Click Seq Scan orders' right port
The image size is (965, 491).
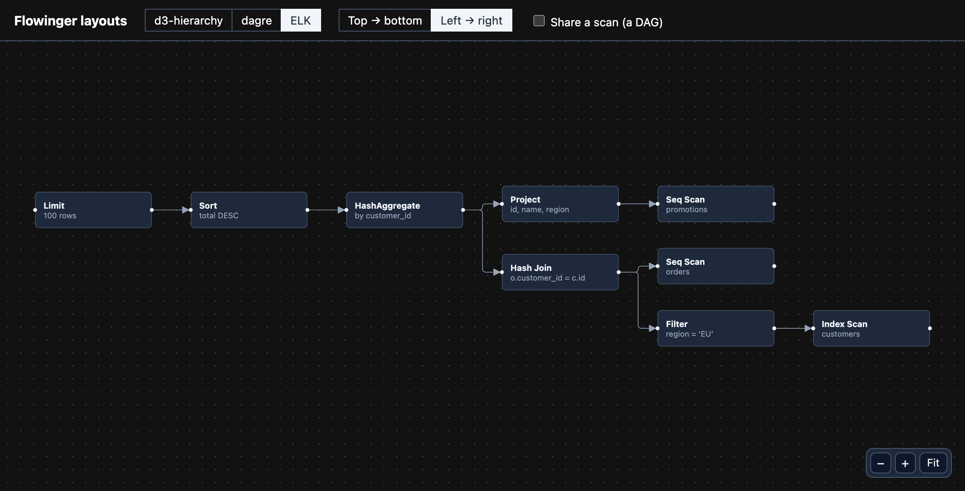(x=774, y=266)
